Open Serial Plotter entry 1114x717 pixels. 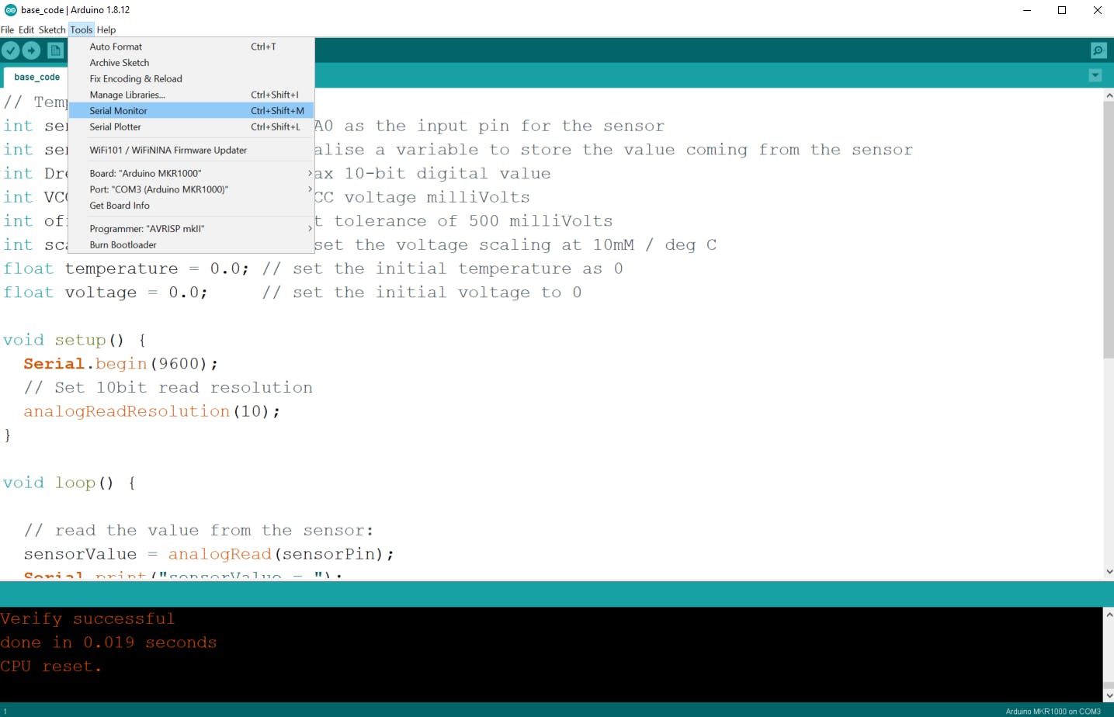pos(192,127)
